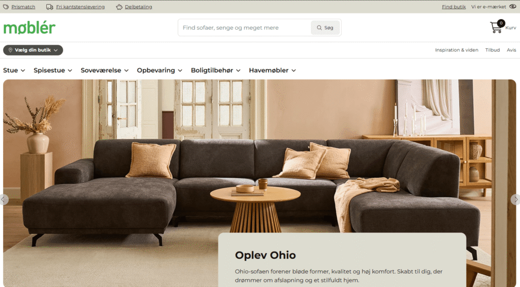Open the Spisestue category menu
Screen dimensions: 520x287
pos(53,70)
